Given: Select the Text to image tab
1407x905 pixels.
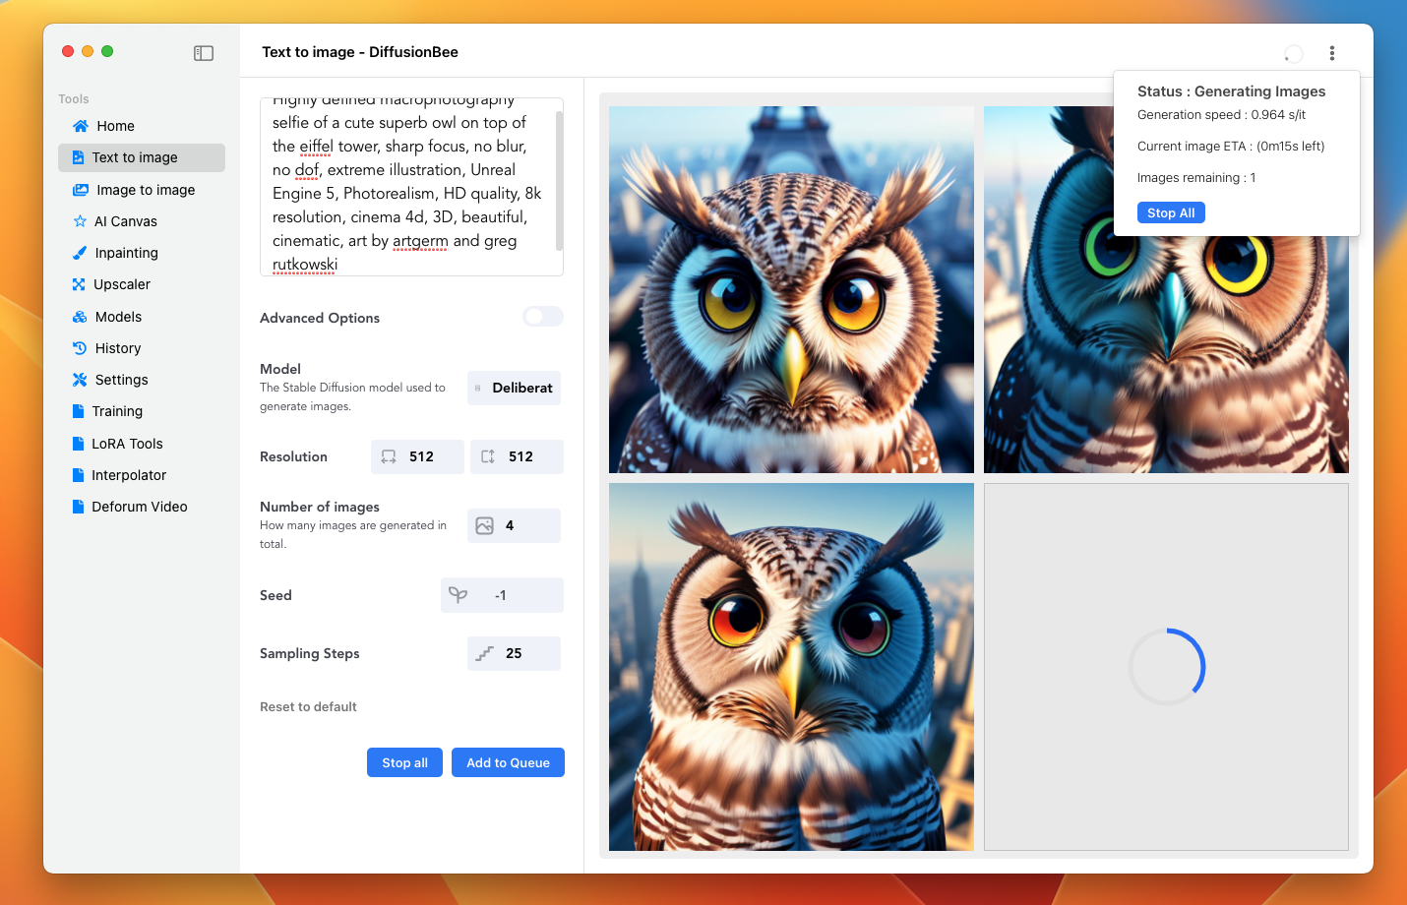Looking at the screenshot, I should coord(133,157).
